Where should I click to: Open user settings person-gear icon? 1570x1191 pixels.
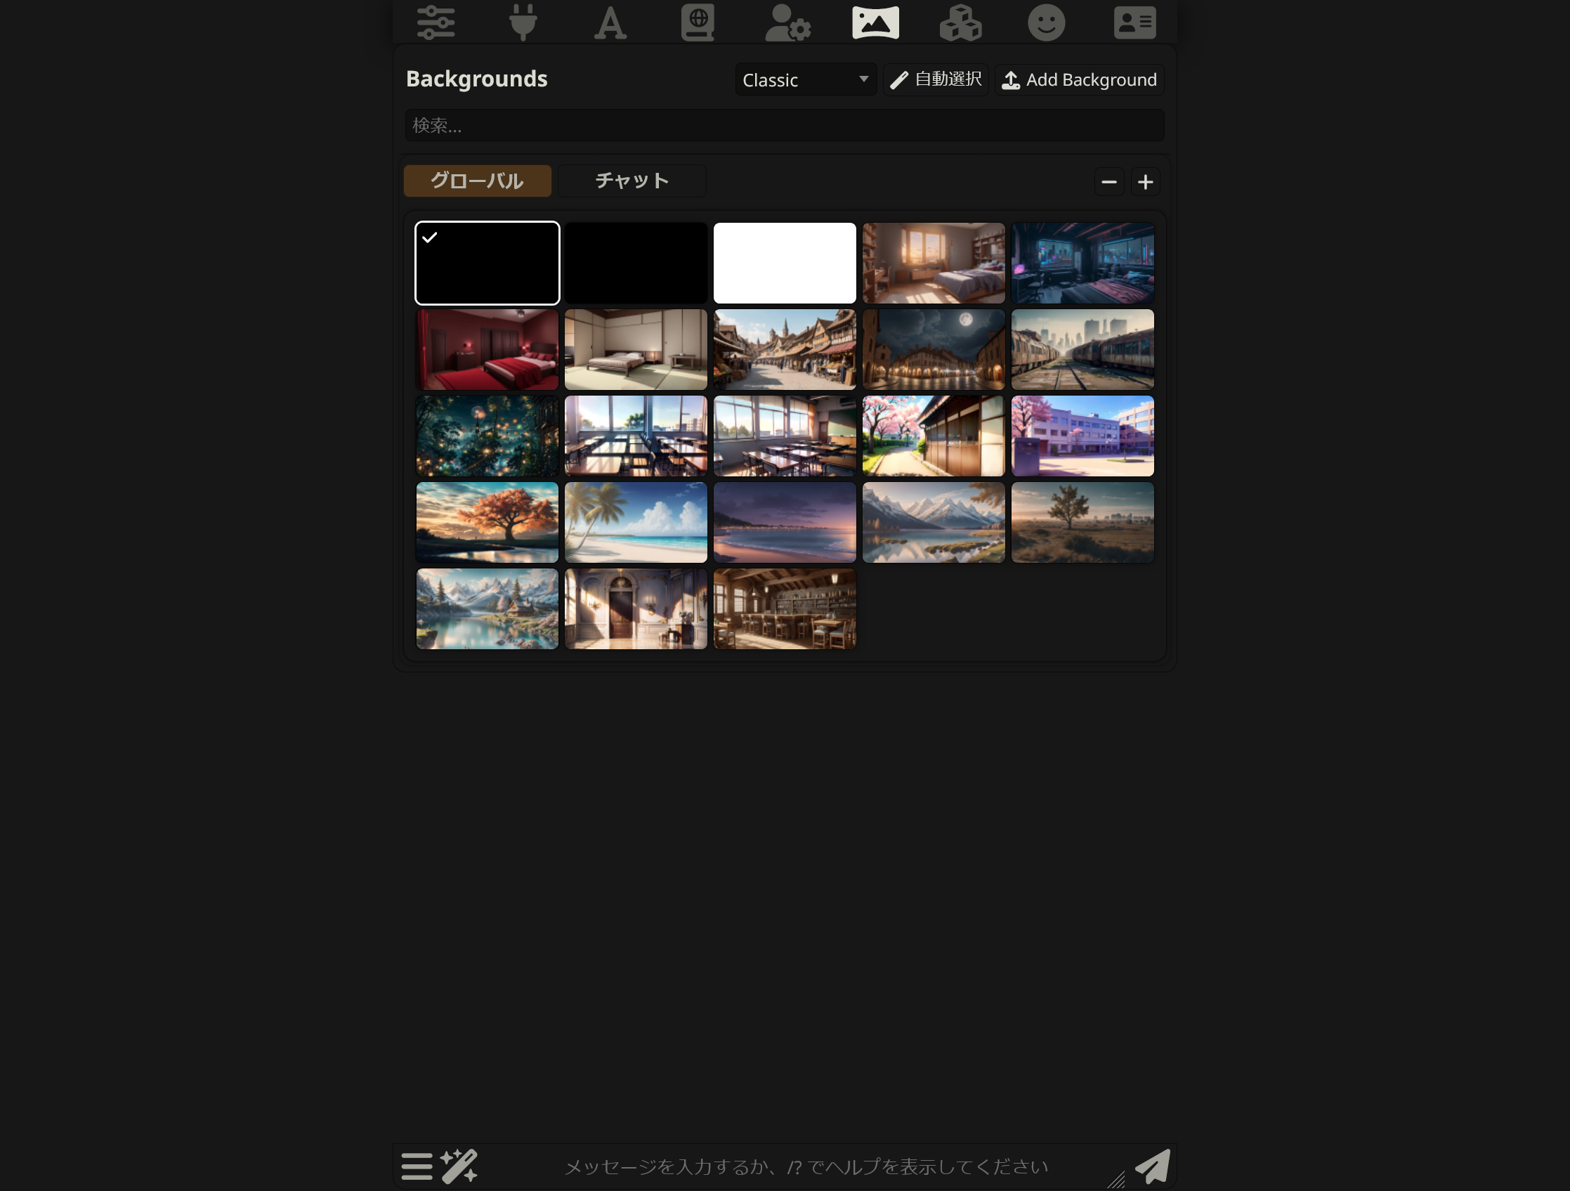[x=787, y=22]
